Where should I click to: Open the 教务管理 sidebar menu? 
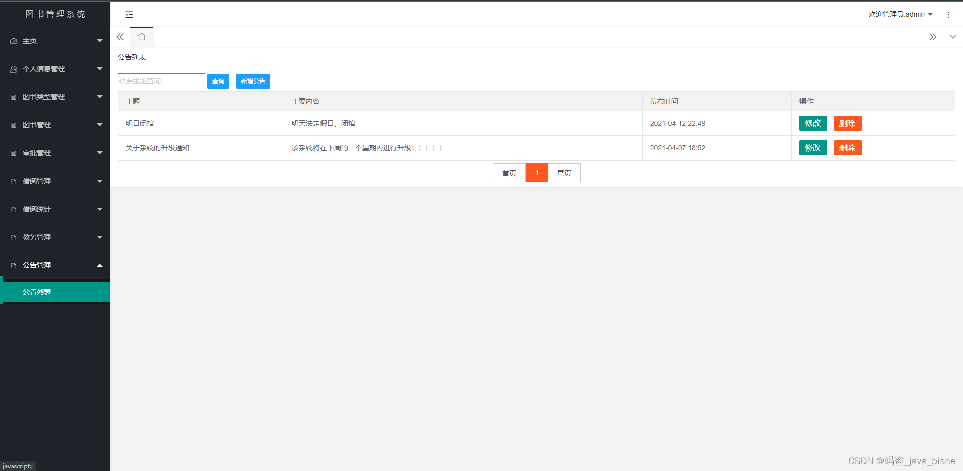click(x=55, y=237)
